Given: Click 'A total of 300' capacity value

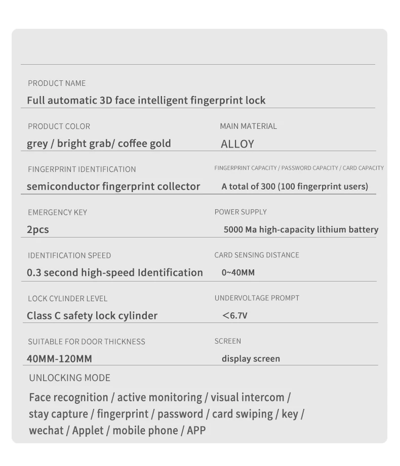Looking at the screenshot, I should click(x=295, y=187).
